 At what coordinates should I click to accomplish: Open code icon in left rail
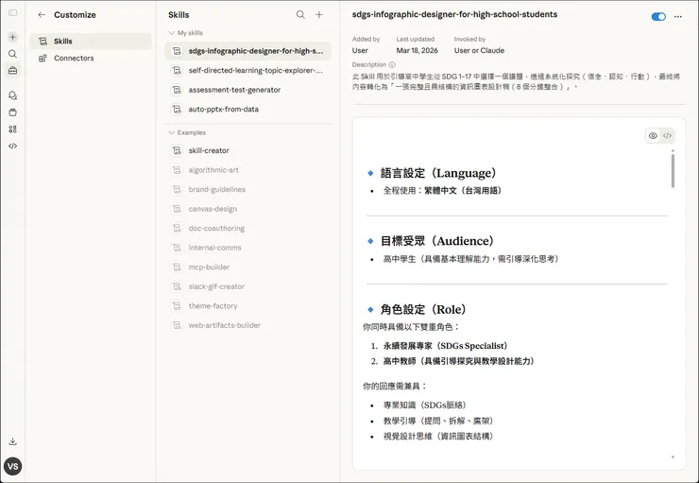(13, 146)
